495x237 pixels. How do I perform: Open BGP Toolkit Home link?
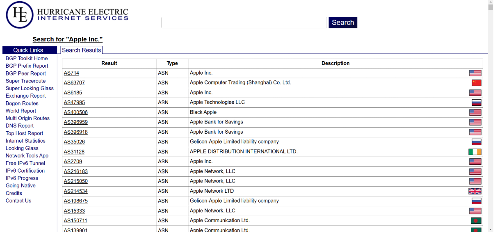(27, 58)
